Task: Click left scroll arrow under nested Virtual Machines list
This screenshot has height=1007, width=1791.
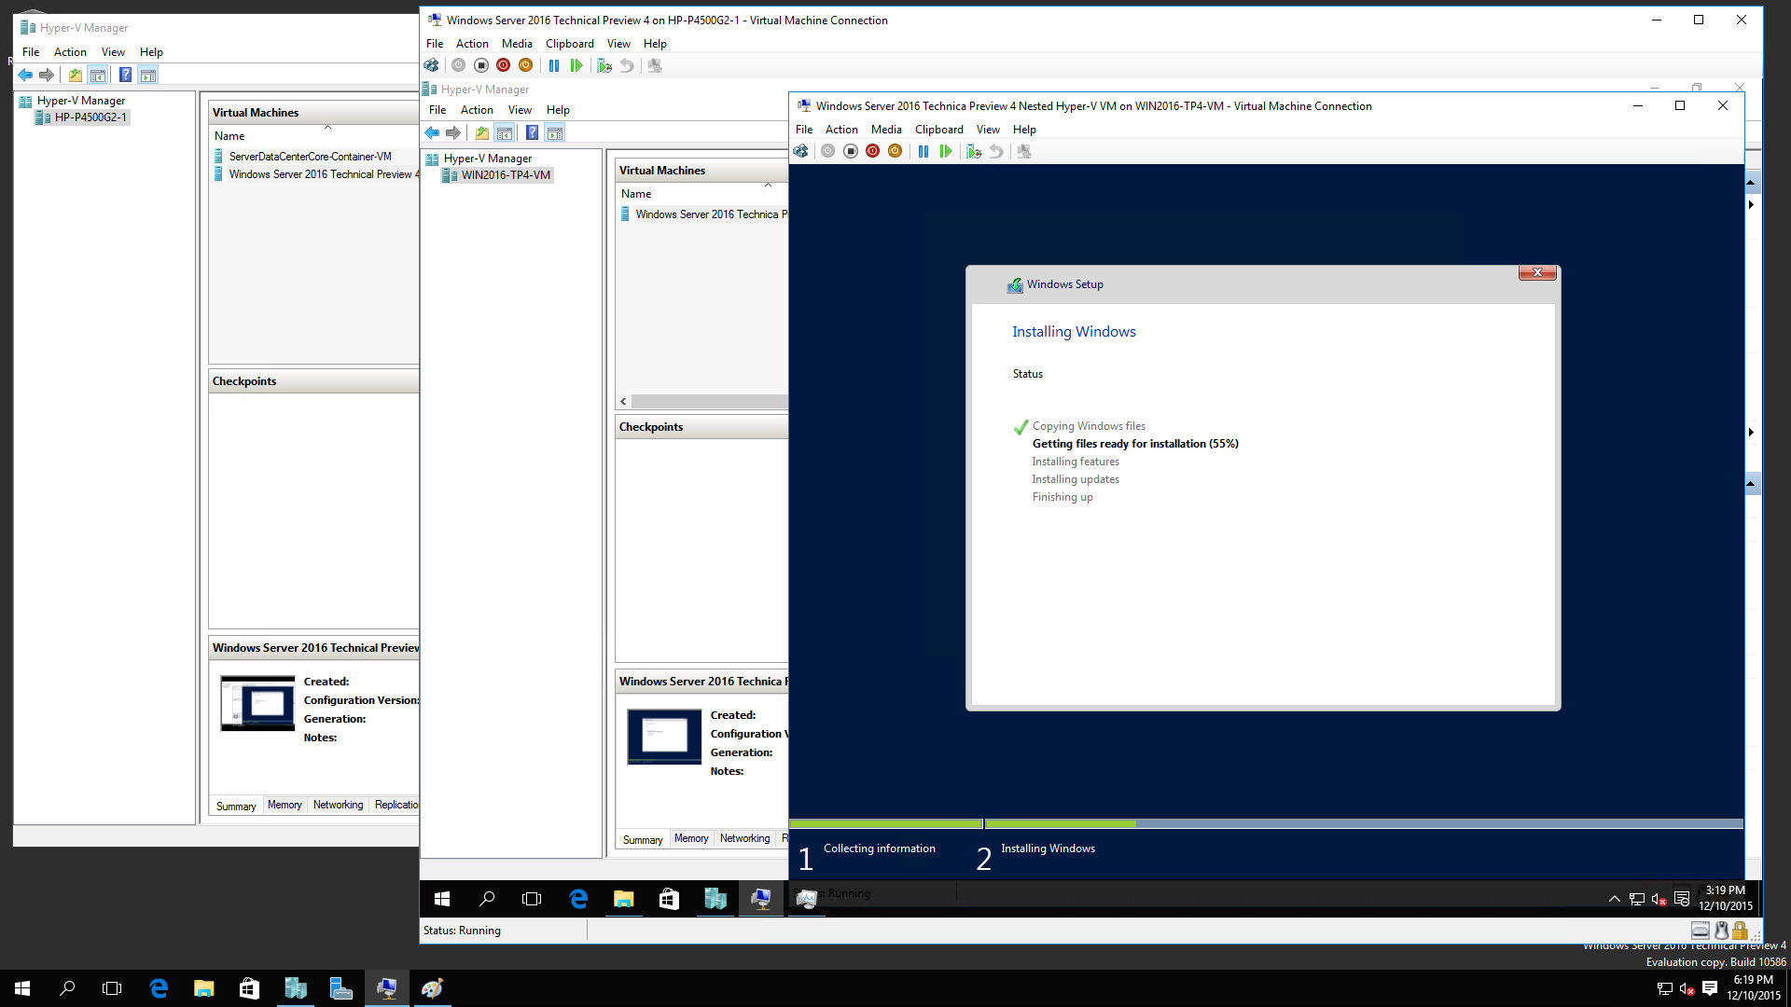Action: tap(623, 401)
